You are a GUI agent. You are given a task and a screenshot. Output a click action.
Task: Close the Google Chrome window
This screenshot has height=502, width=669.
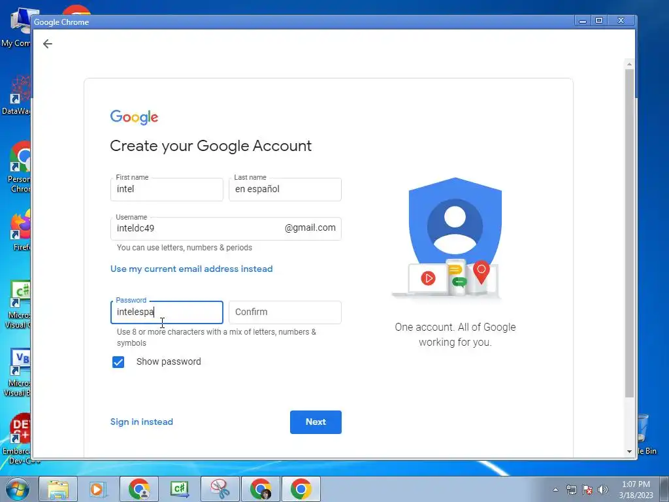(621, 20)
